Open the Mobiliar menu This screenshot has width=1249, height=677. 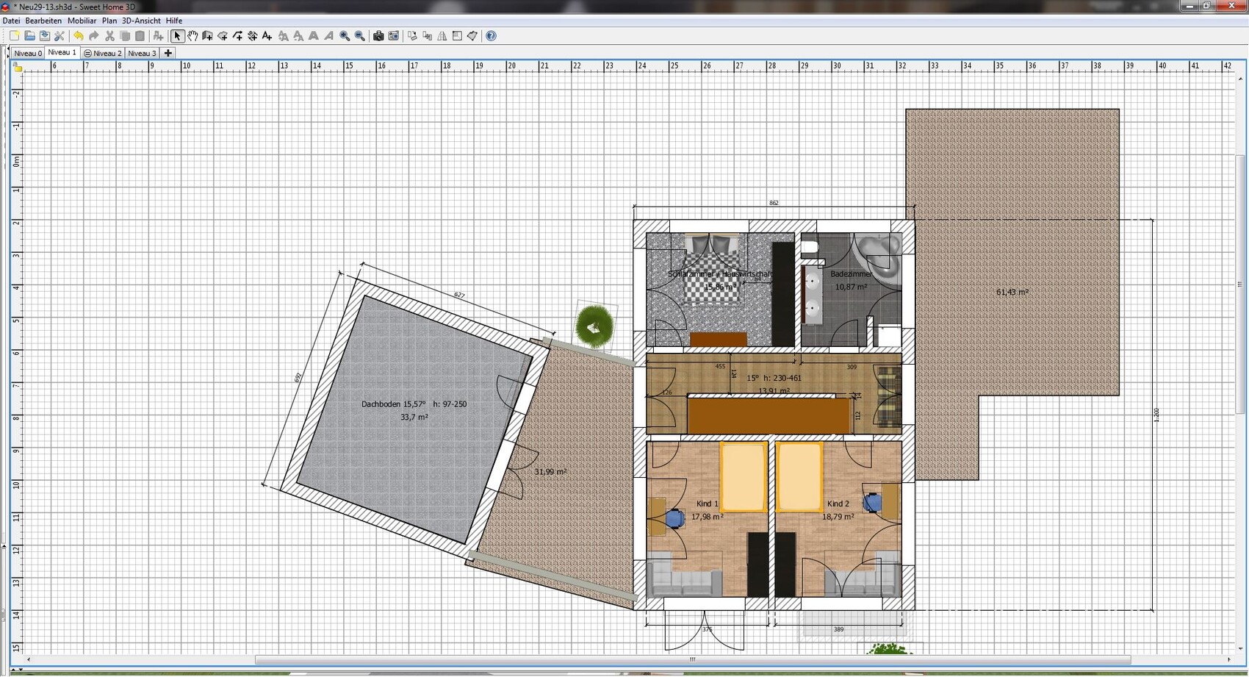[x=82, y=21]
